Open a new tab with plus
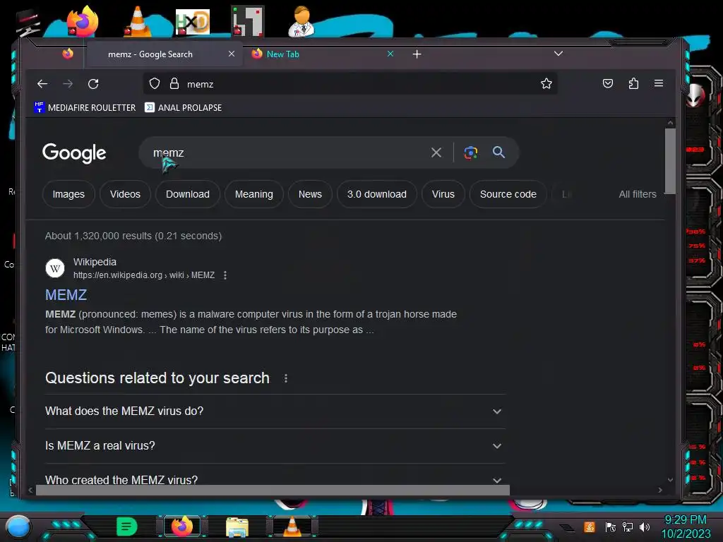 417,54
